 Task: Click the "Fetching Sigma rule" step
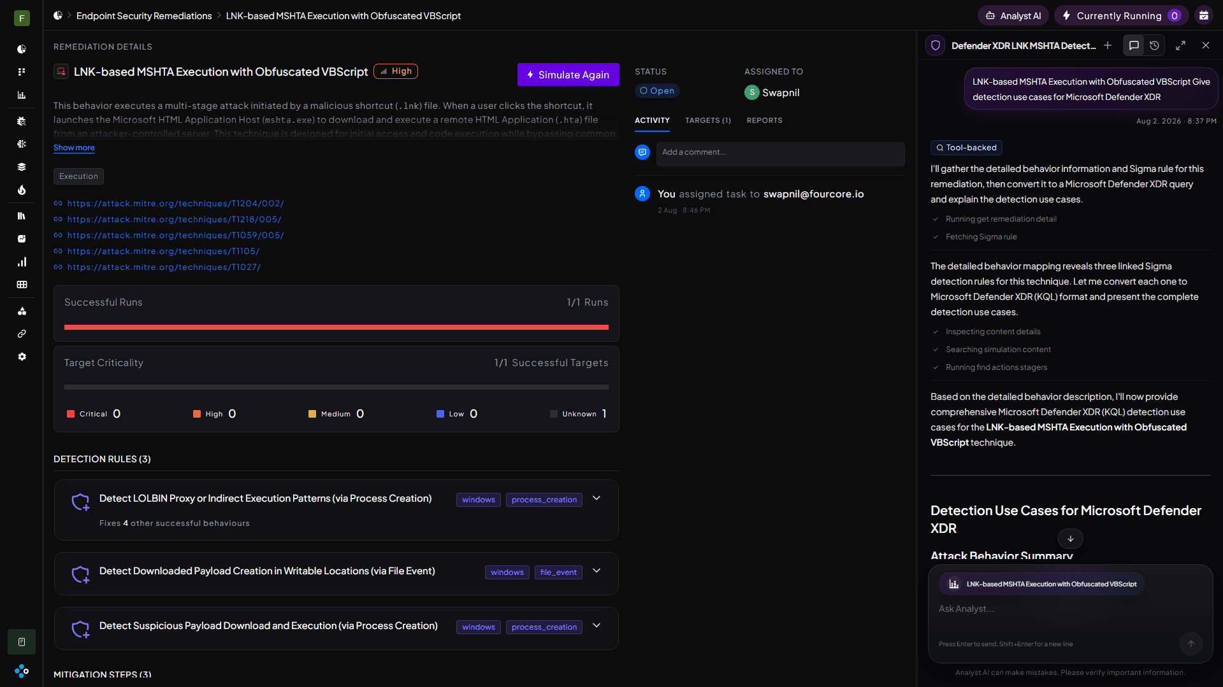(981, 237)
